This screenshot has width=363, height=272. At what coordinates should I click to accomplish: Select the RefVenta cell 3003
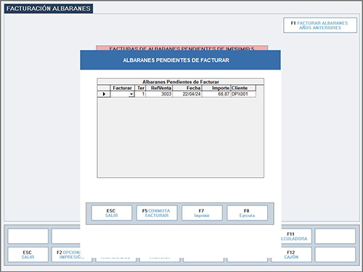(x=159, y=94)
